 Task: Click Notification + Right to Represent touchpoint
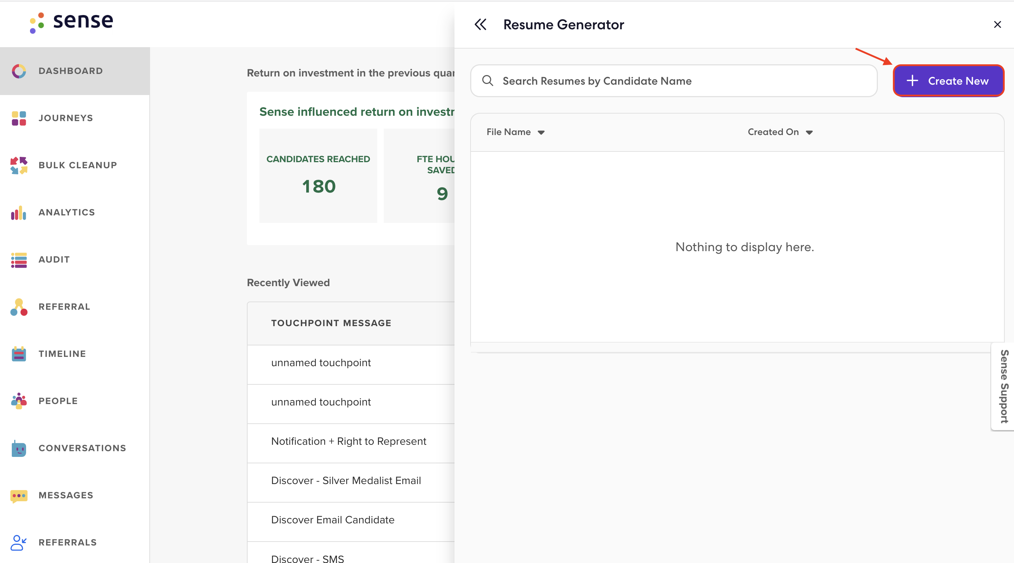(349, 440)
